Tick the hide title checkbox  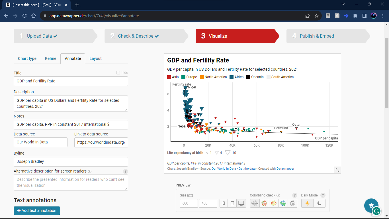coord(118,73)
